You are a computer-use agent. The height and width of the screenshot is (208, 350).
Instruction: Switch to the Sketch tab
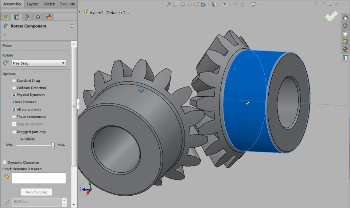pyautogui.click(x=49, y=4)
